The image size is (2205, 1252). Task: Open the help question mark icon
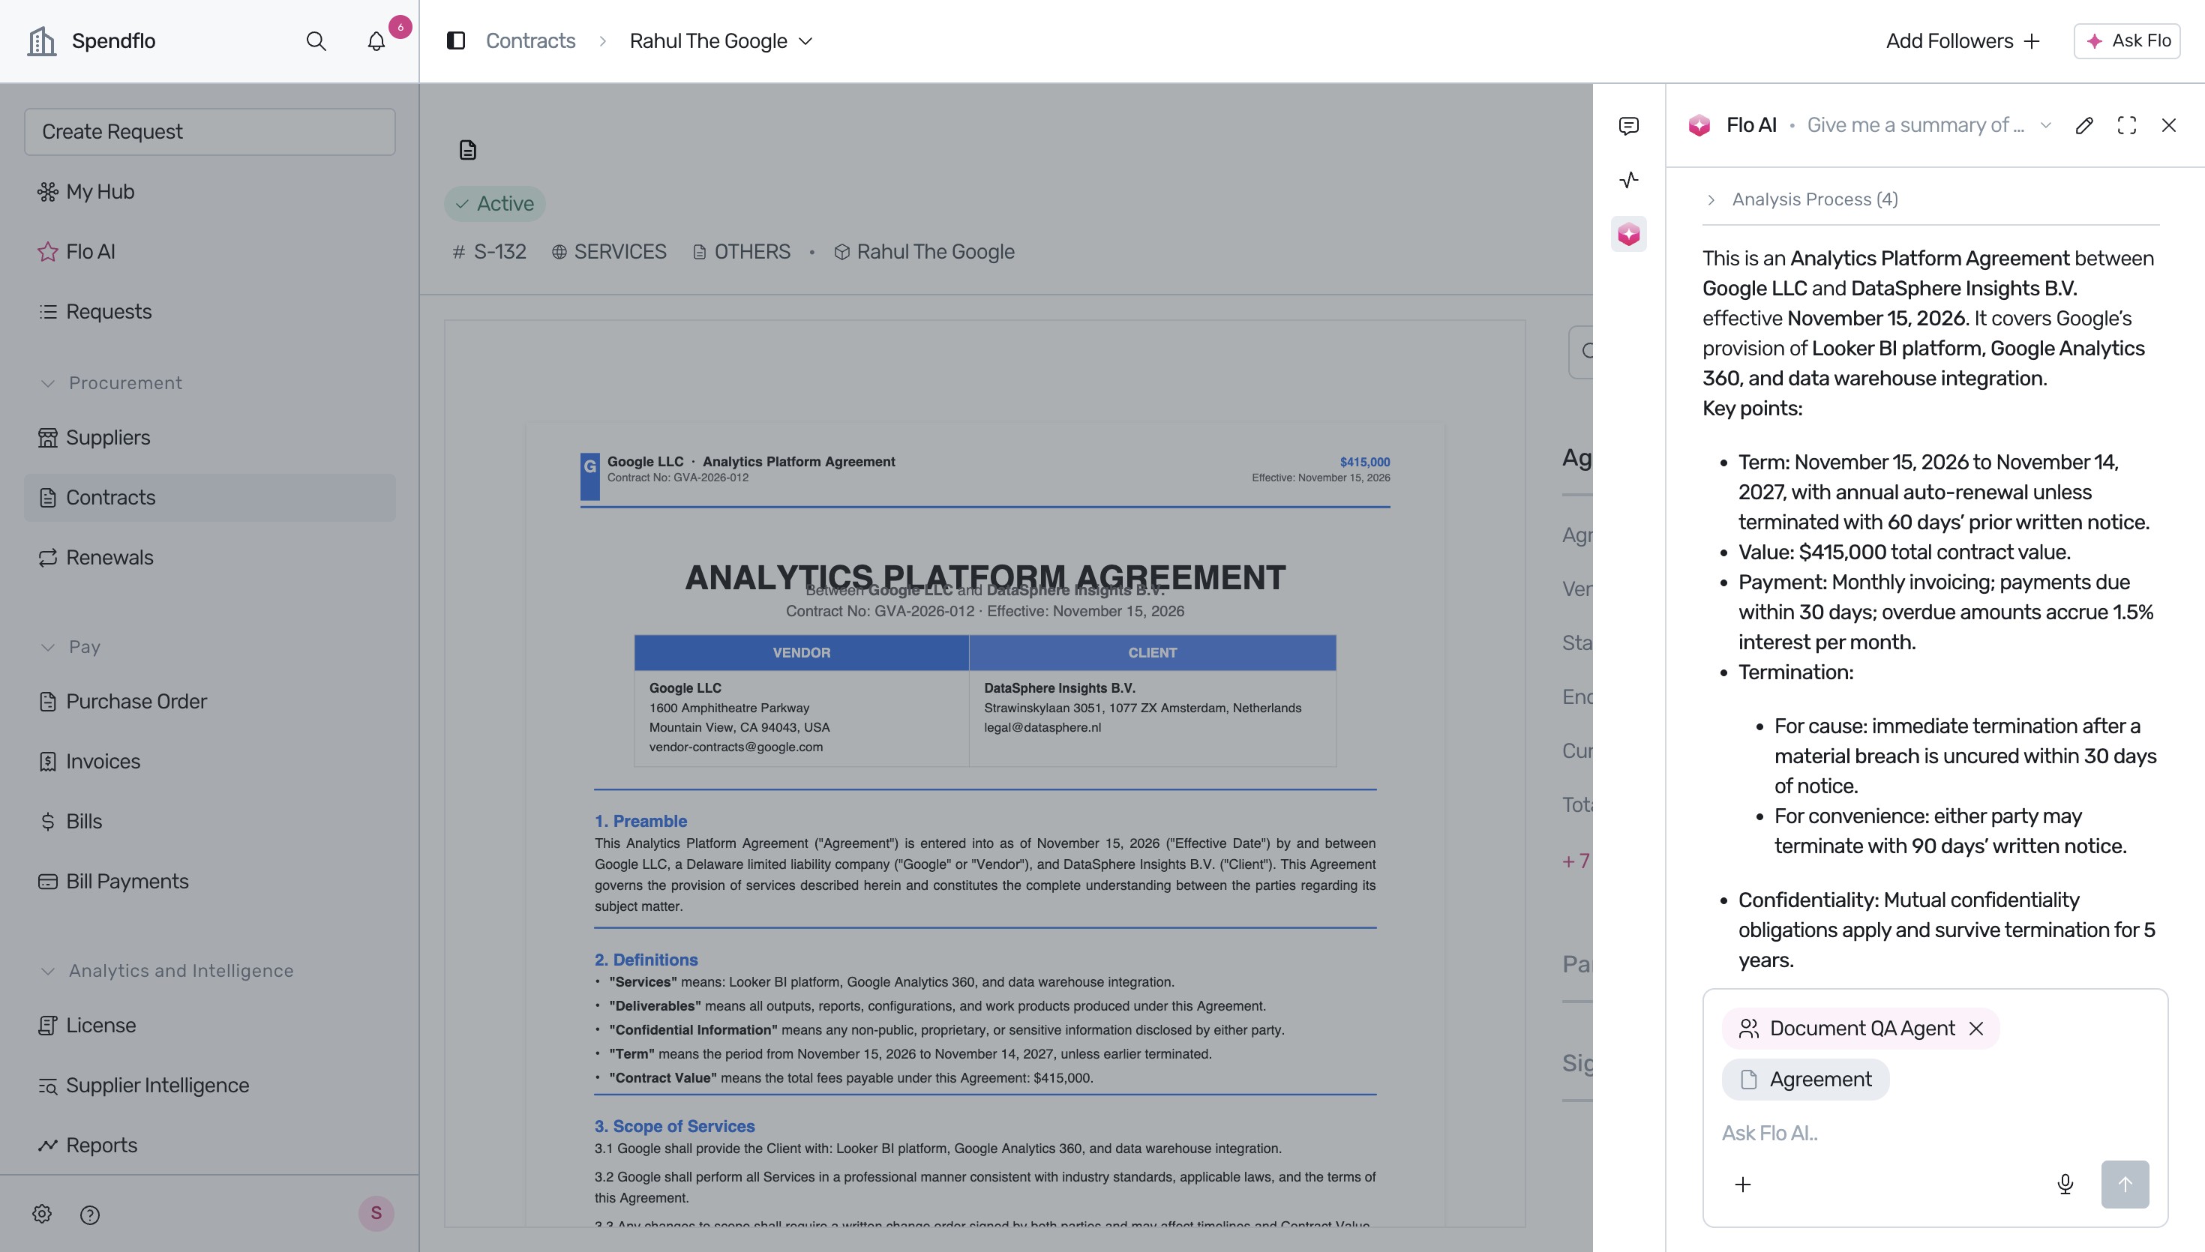pyautogui.click(x=89, y=1215)
